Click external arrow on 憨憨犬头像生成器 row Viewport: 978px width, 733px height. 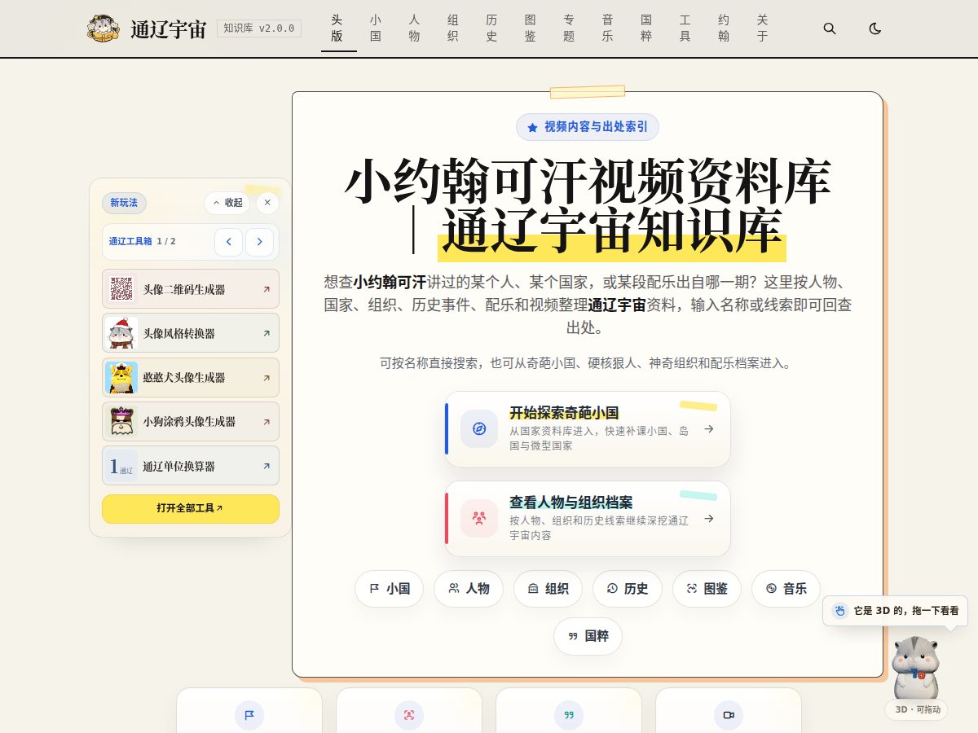(267, 378)
